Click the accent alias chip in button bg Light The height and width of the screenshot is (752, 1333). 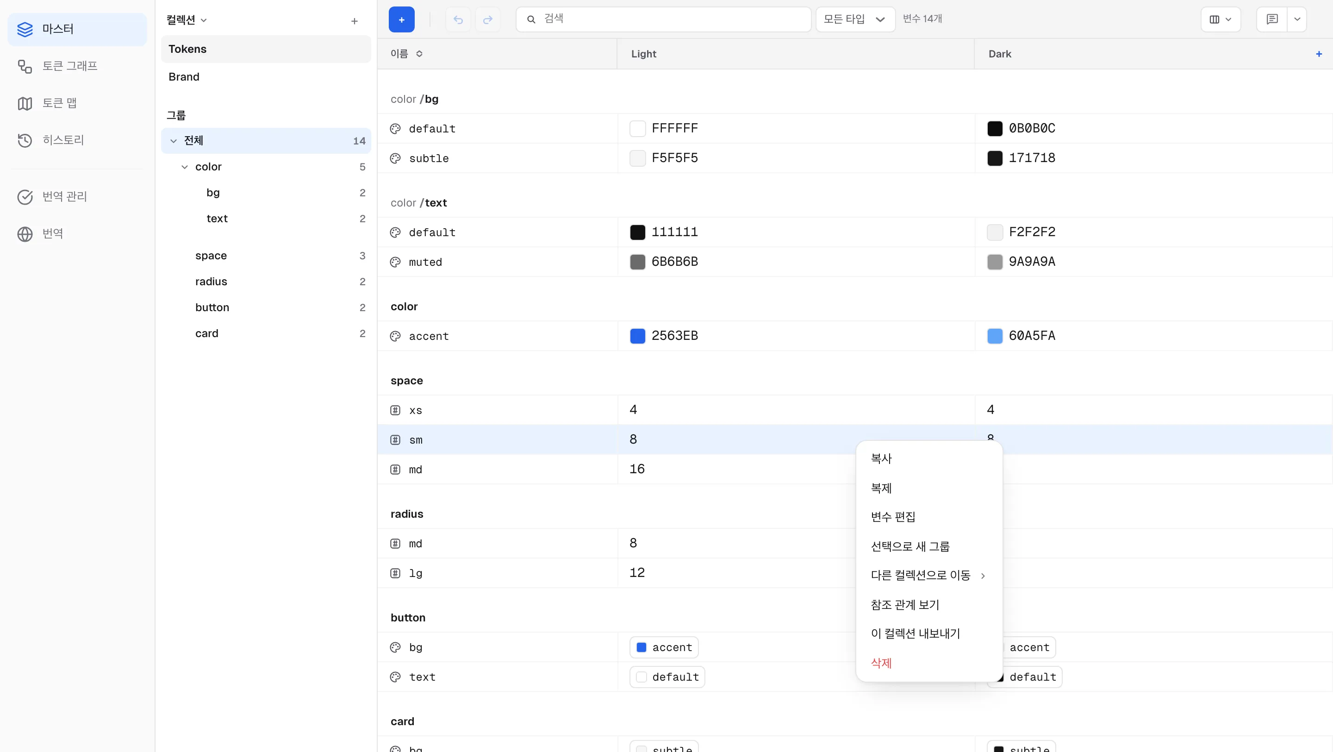coord(664,647)
